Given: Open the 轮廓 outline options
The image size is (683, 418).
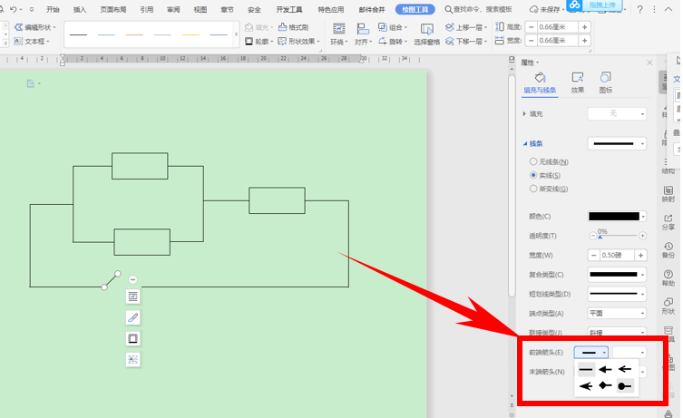Looking at the screenshot, I should pos(259,42).
